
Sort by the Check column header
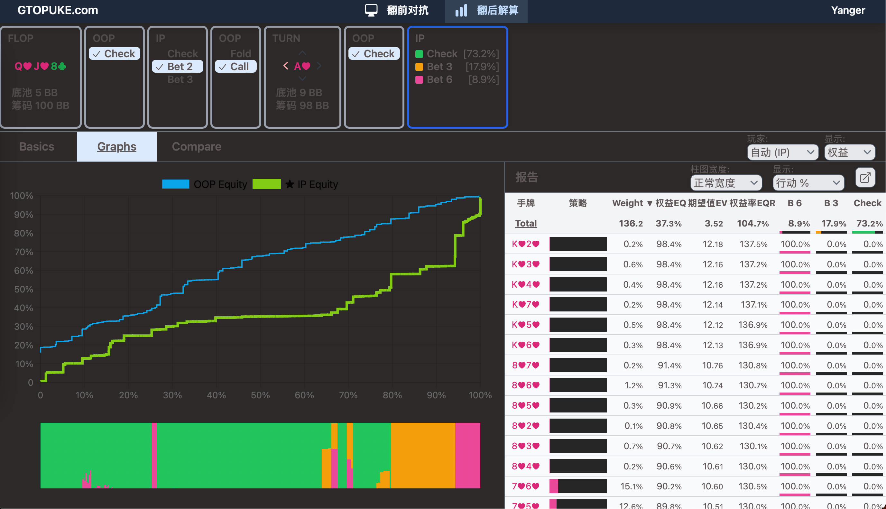pyautogui.click(x=867, y=203)
